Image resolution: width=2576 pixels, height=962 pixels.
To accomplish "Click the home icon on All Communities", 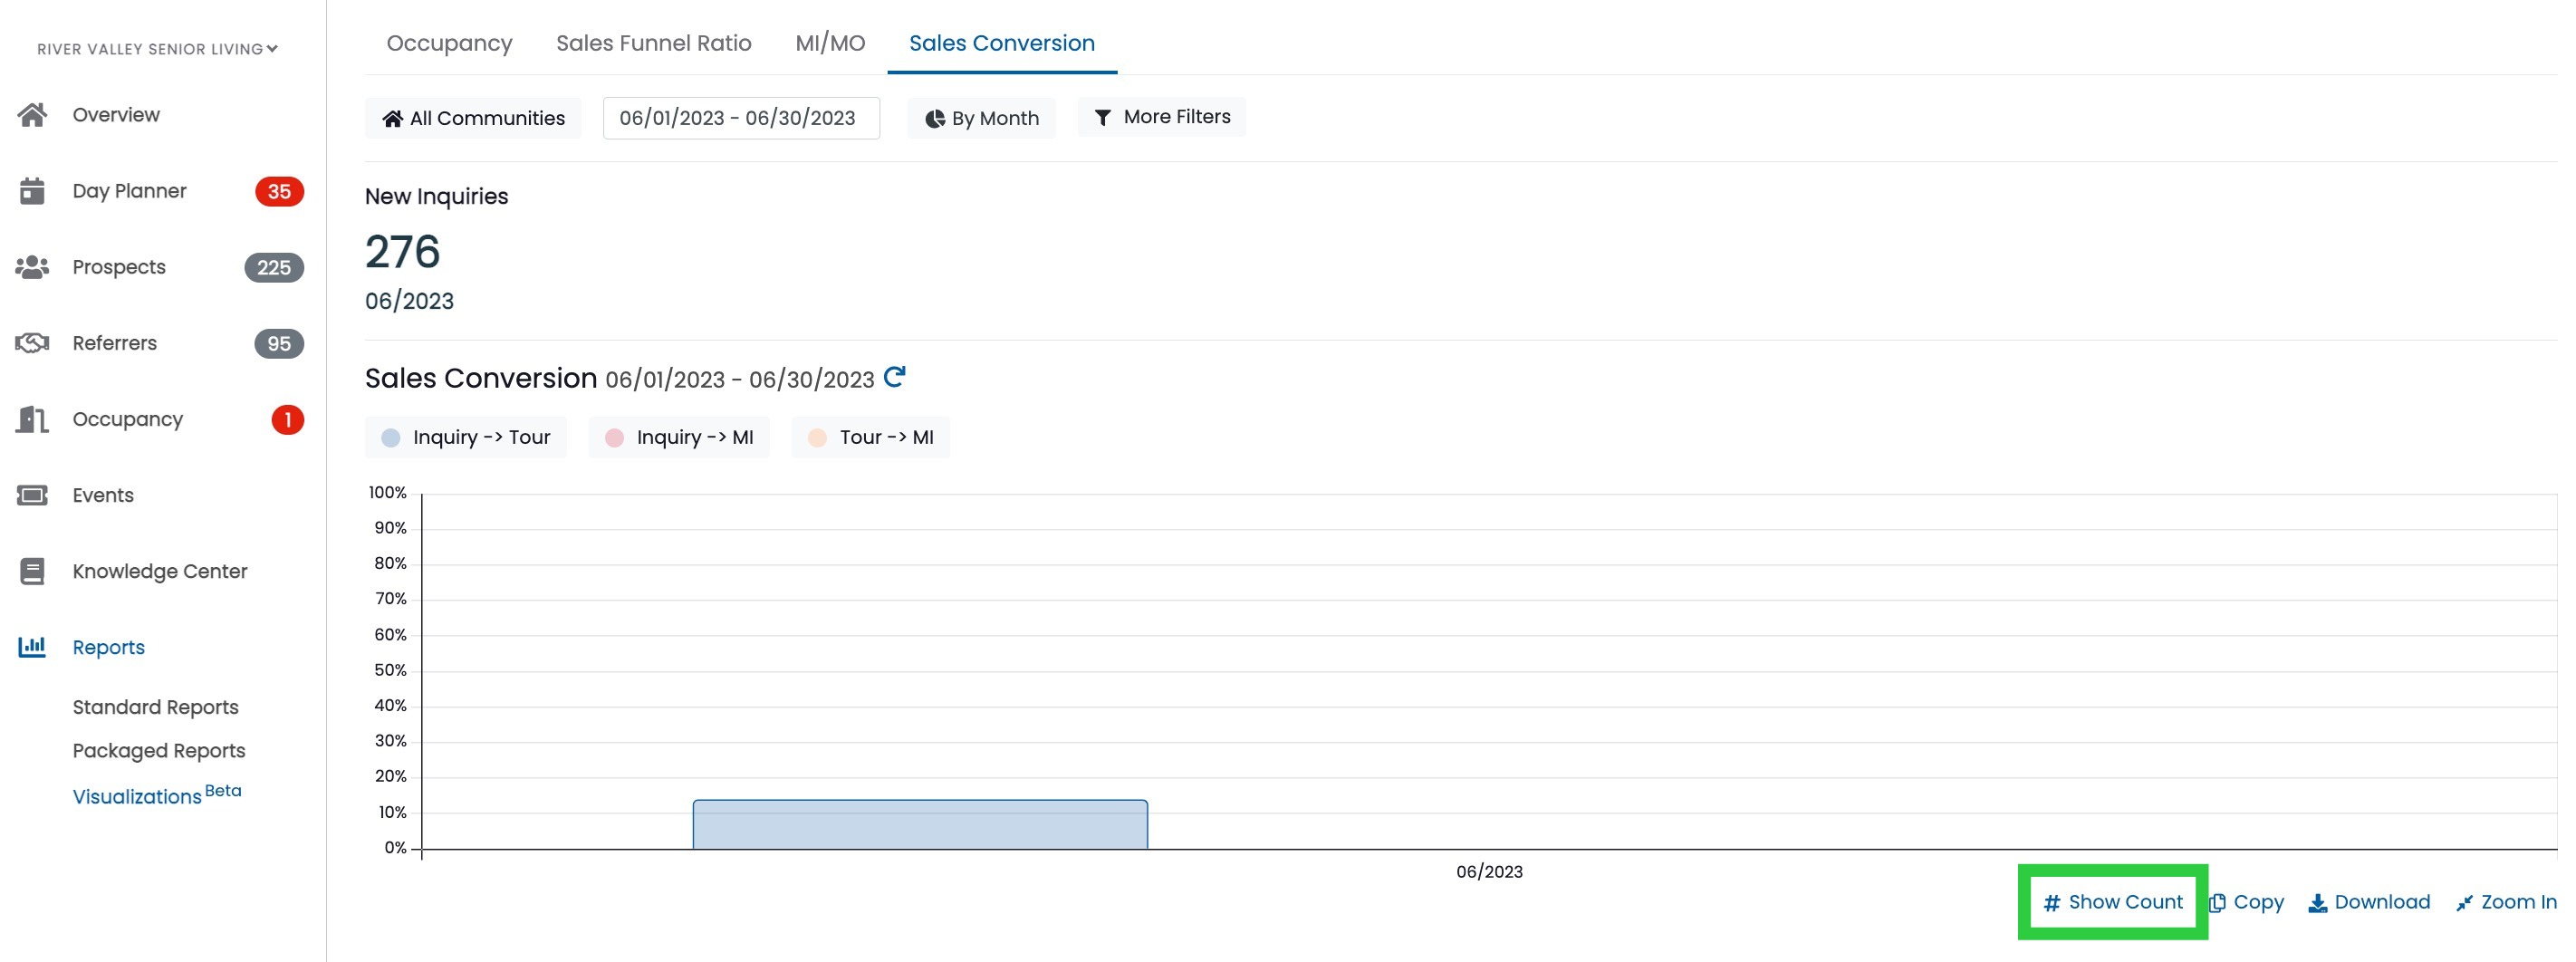I will click(x=392, y=119).
